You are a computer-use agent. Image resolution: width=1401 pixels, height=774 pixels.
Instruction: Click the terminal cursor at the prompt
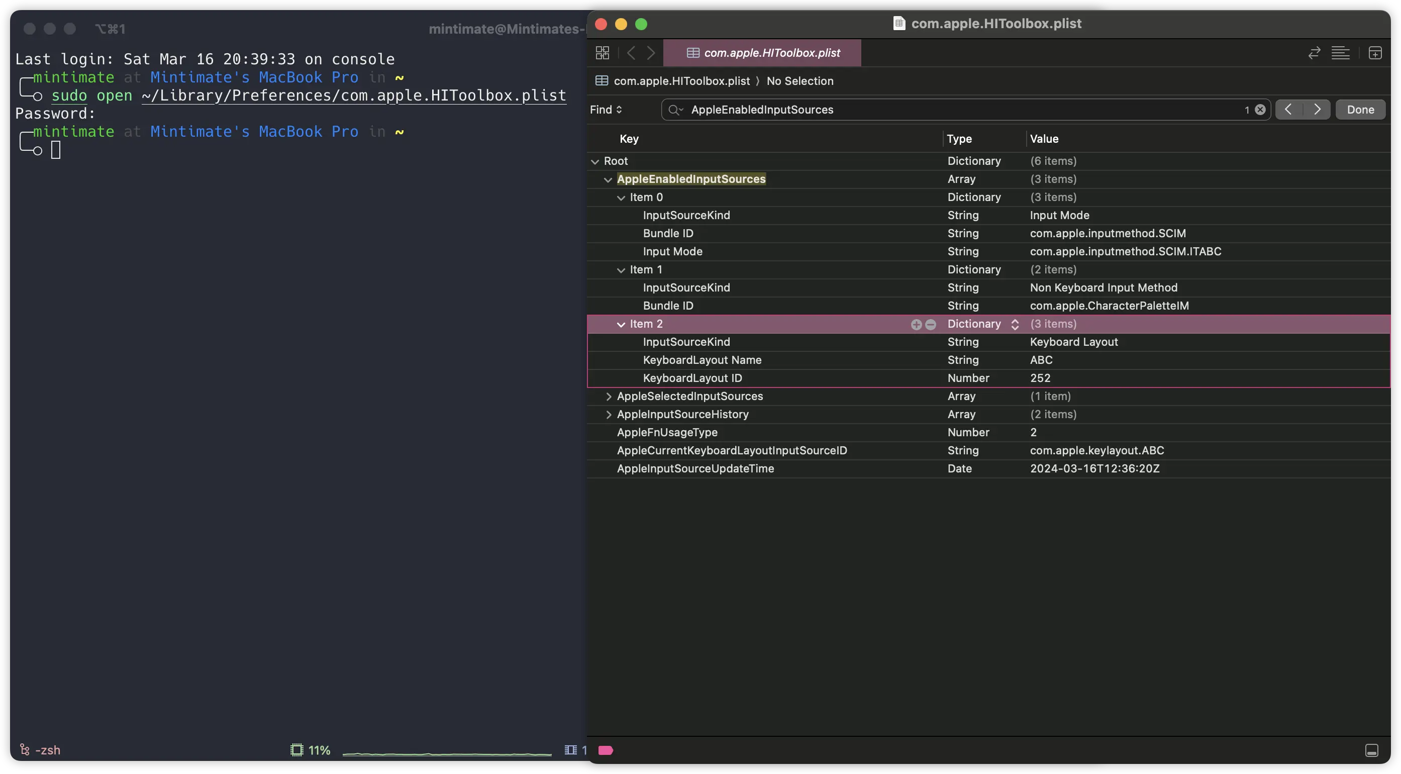(x=55, y=150)
